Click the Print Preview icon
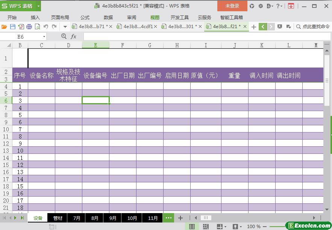This screenshot has width=332, height=230. [38, 27]
